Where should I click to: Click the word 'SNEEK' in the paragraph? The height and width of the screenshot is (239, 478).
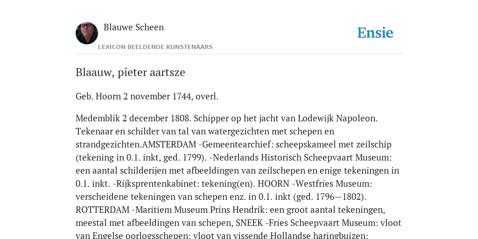pos(249,223)
